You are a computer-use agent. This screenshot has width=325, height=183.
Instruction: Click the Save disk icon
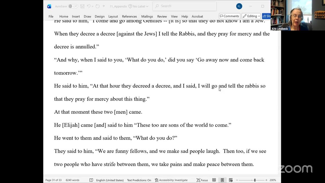[x=82, y=6]
